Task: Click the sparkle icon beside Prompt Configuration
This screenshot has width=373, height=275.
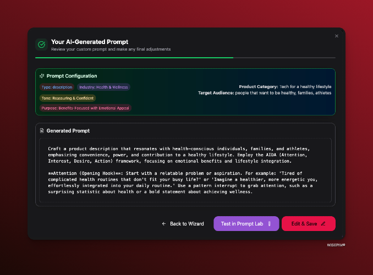Action: [x=42, y=76]
